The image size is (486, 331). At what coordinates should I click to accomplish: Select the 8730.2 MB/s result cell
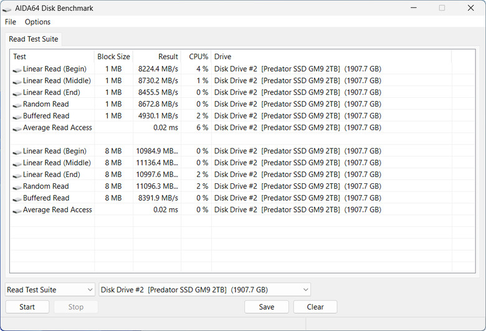pos(158,80)
